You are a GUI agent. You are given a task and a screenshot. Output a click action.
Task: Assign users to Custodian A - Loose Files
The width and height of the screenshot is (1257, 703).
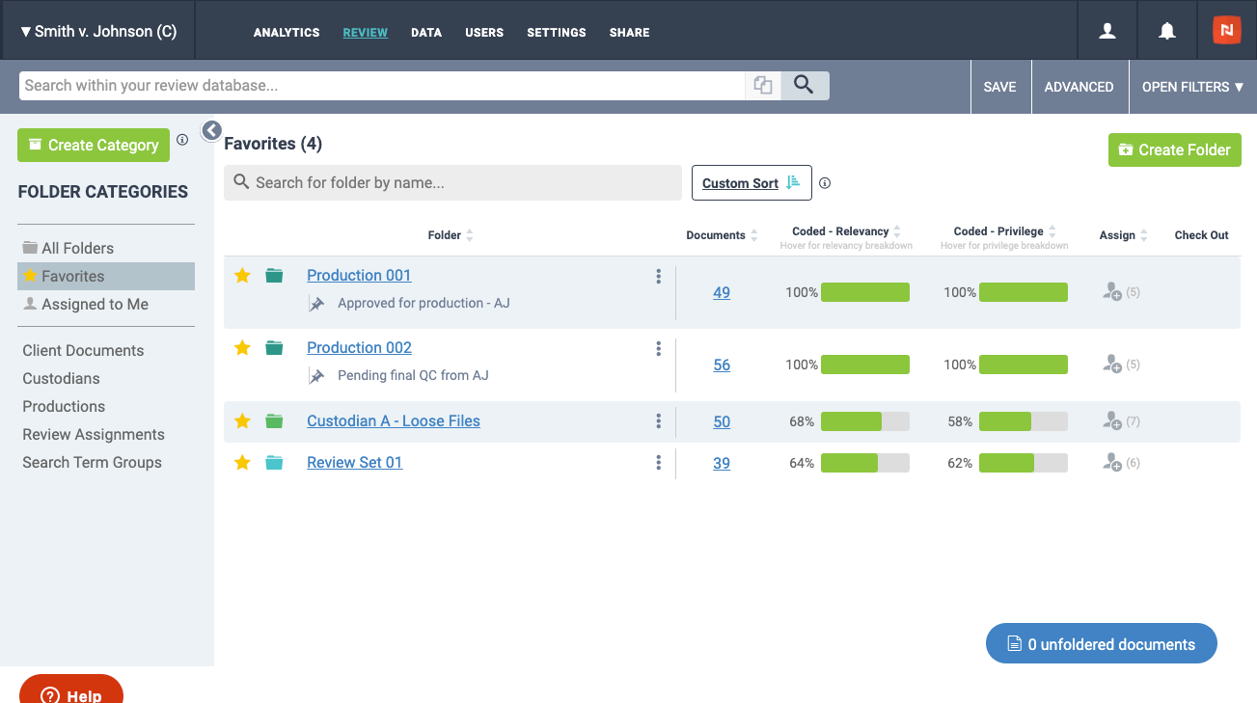[x=1112, y=421]
